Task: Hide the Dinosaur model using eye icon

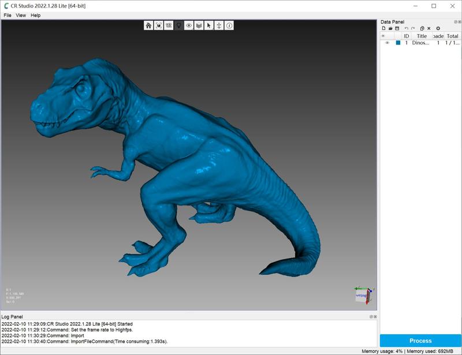Action: point(387,43)
